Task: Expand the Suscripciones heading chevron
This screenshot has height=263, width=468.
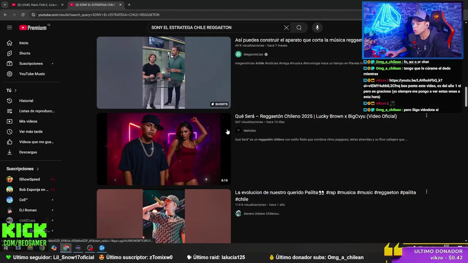Action: pyautogui.click(x=37, y=169)
